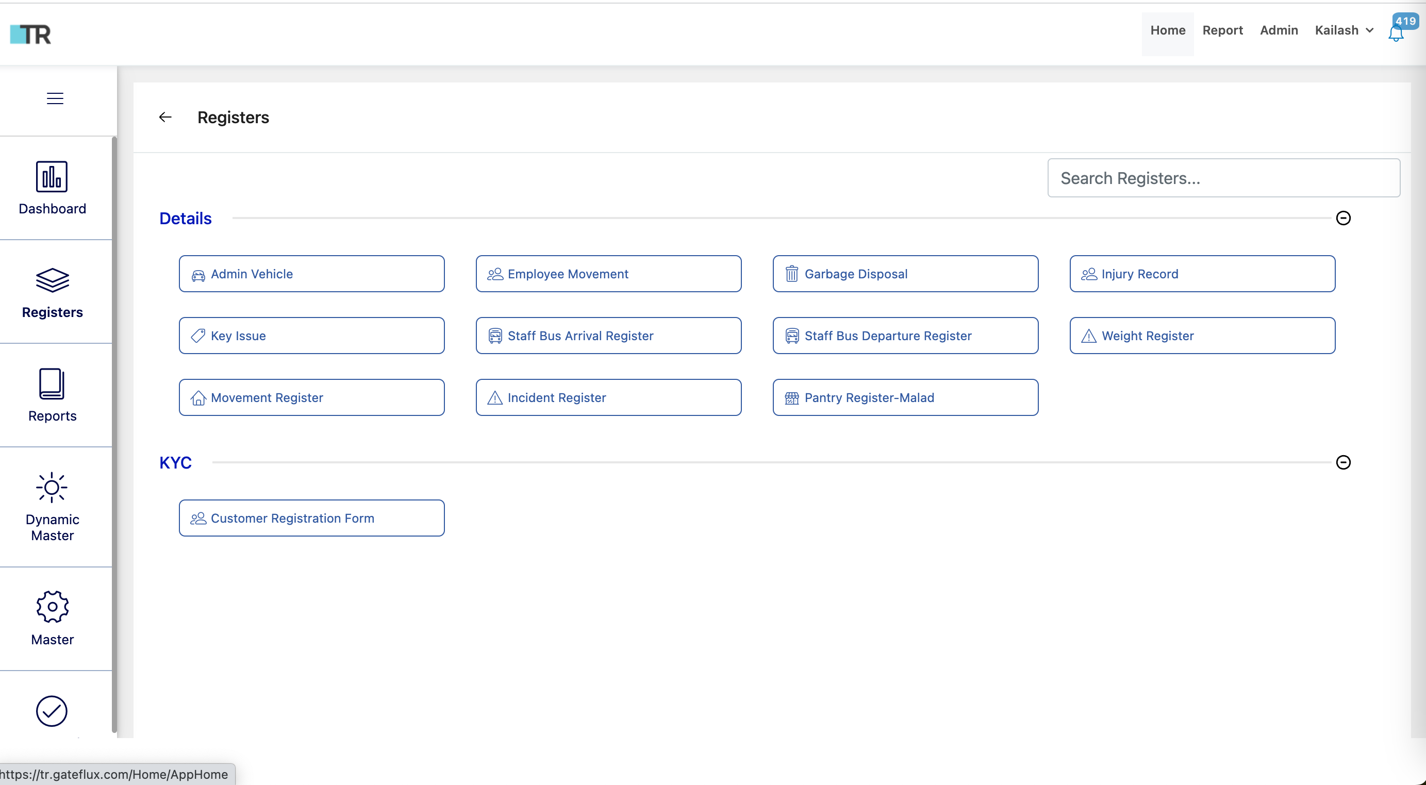This screenshot has height=785, width=1426.
Task: Click inside the Search Registers field
Action: 1223,178
